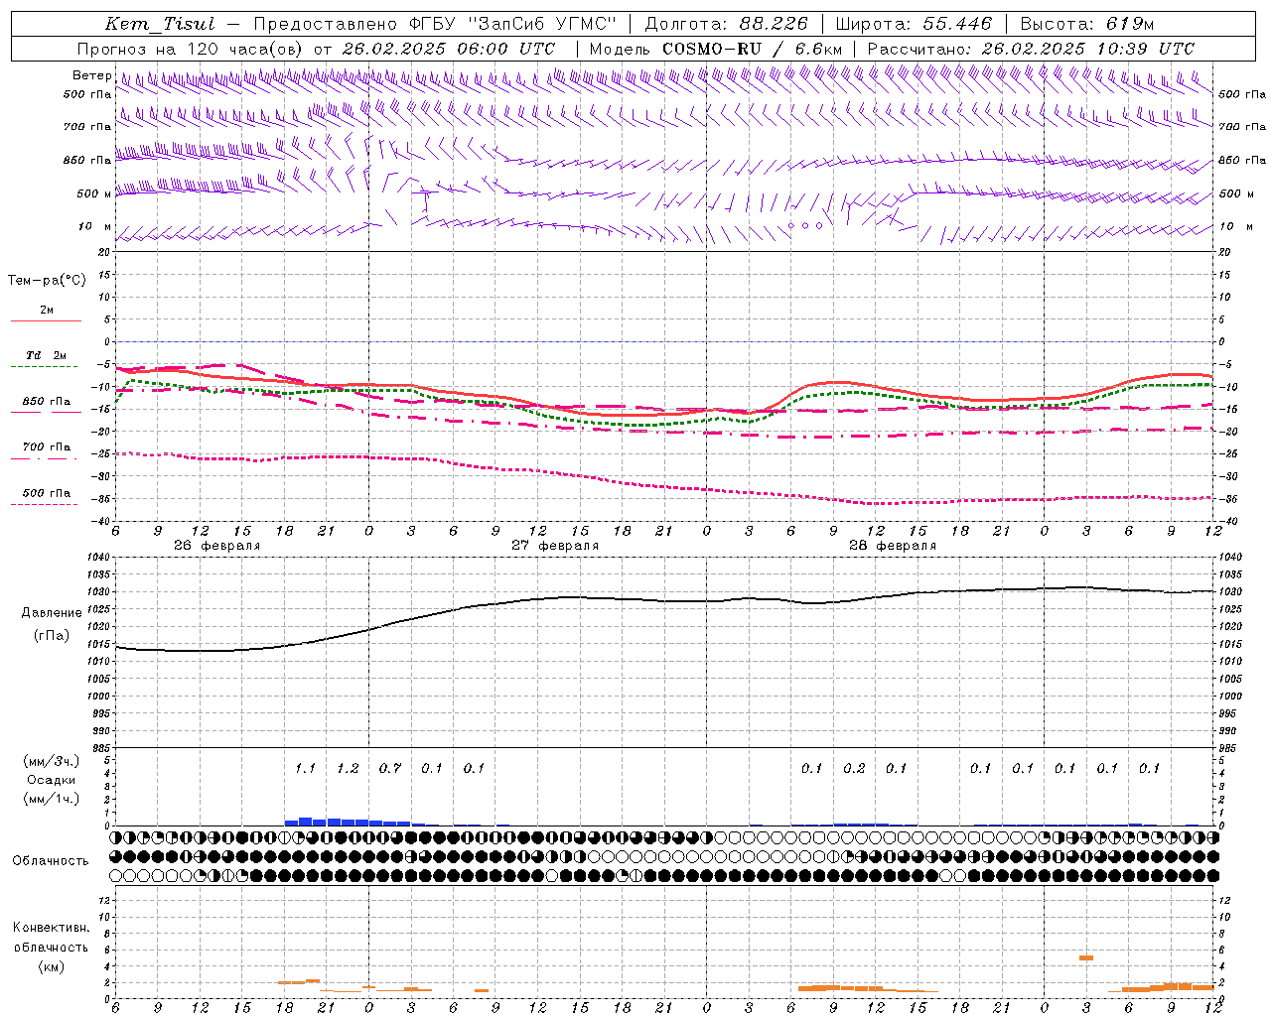Image resolution: width=1271 pixels, height=1016 pixels.
Task: Click the 0.2 precipitation amount value
Action: tap(854, 768)
